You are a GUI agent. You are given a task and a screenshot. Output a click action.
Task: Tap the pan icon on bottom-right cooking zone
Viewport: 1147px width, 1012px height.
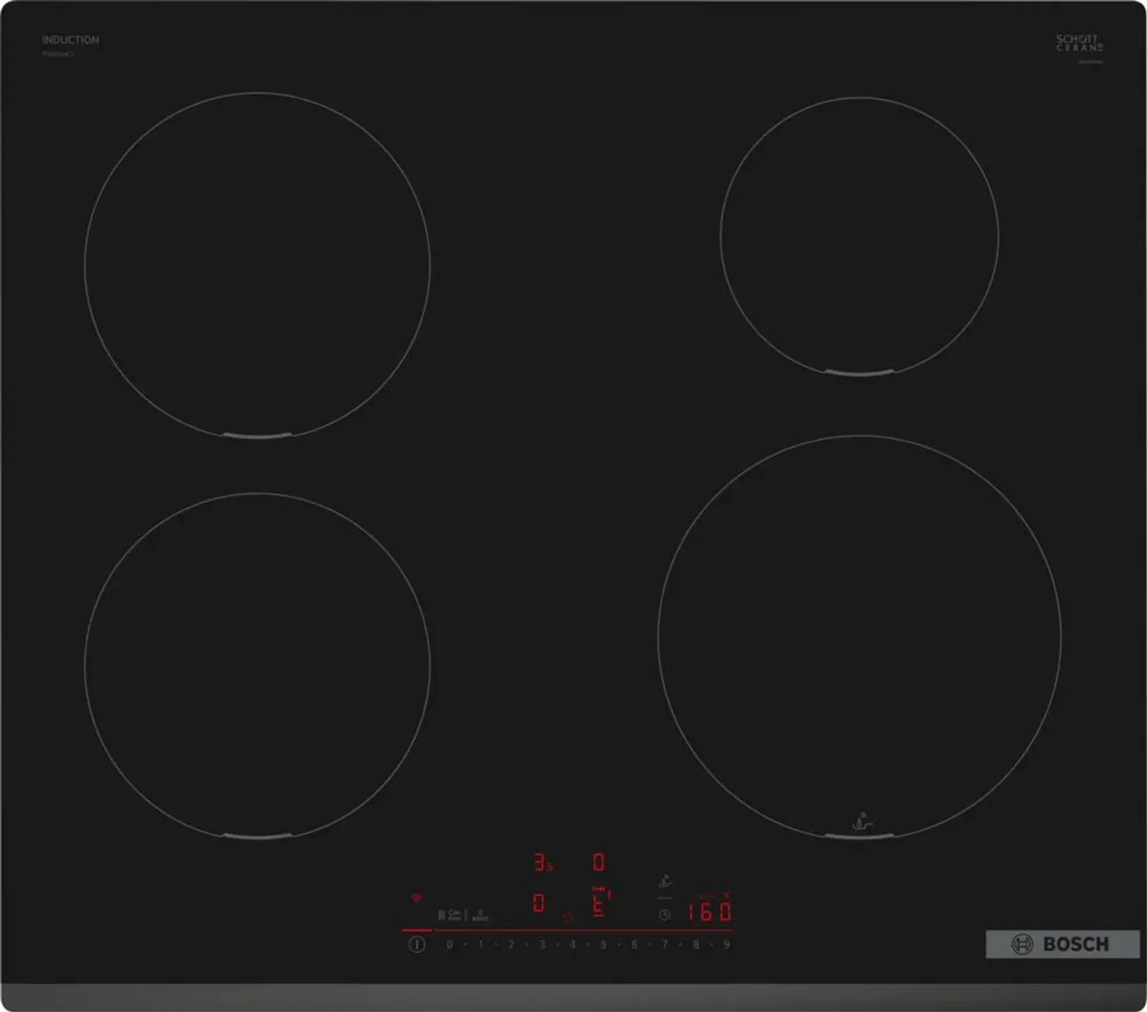pyautogui.click(x=861, y=822)
